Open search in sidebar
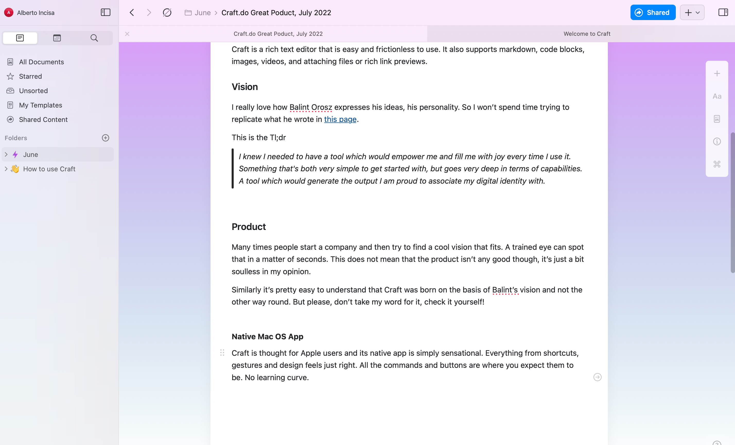 pos(94,38)
